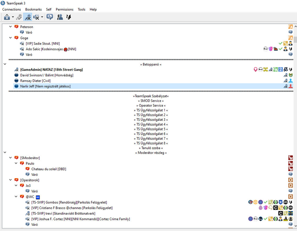
Task: Select the TeamSpeak Szabályzat channel
Action: point(151,96)
